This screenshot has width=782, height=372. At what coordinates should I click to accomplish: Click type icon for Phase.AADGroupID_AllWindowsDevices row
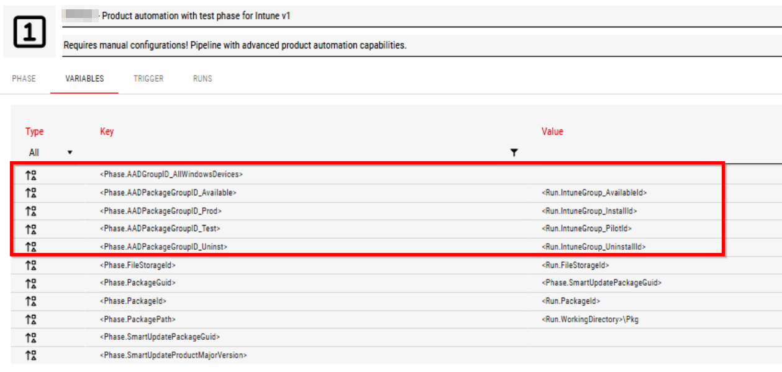coord(30,175)
